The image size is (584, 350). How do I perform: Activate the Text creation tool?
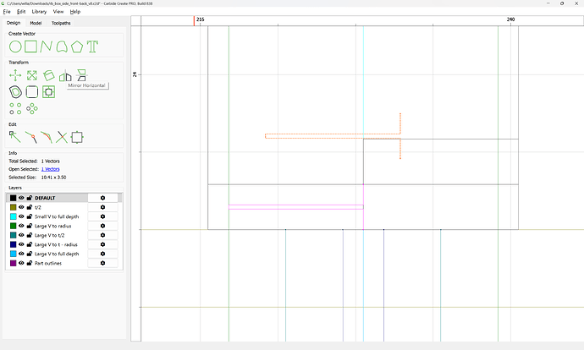click(92, 46)
